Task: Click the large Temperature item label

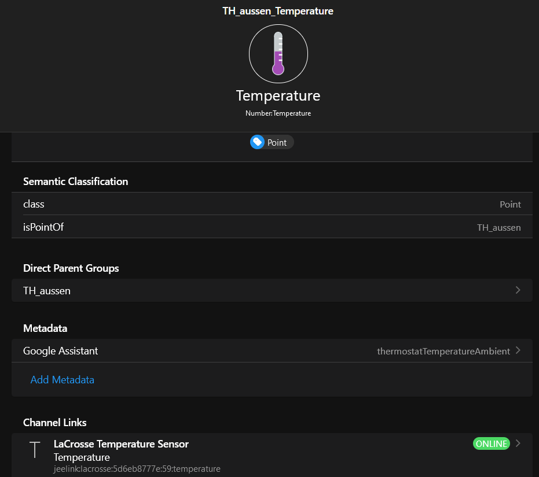Action: click(x=278, y=95)
